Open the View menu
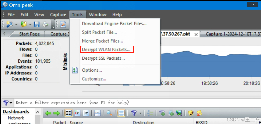Screen dimensions: 261x124 (x=39, y=15)
